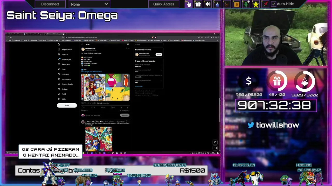Click the Buscar search field
This screenshot has height=186, width=332.
[x=149, y=44]
